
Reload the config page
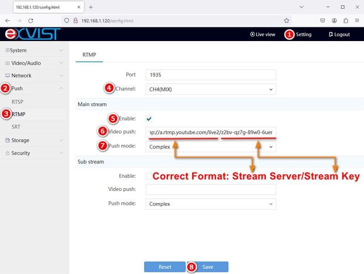click(30, 21)
